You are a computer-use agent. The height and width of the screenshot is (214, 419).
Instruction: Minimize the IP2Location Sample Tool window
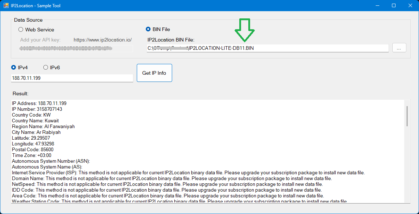pyautogui.click(x=377, y=6)
